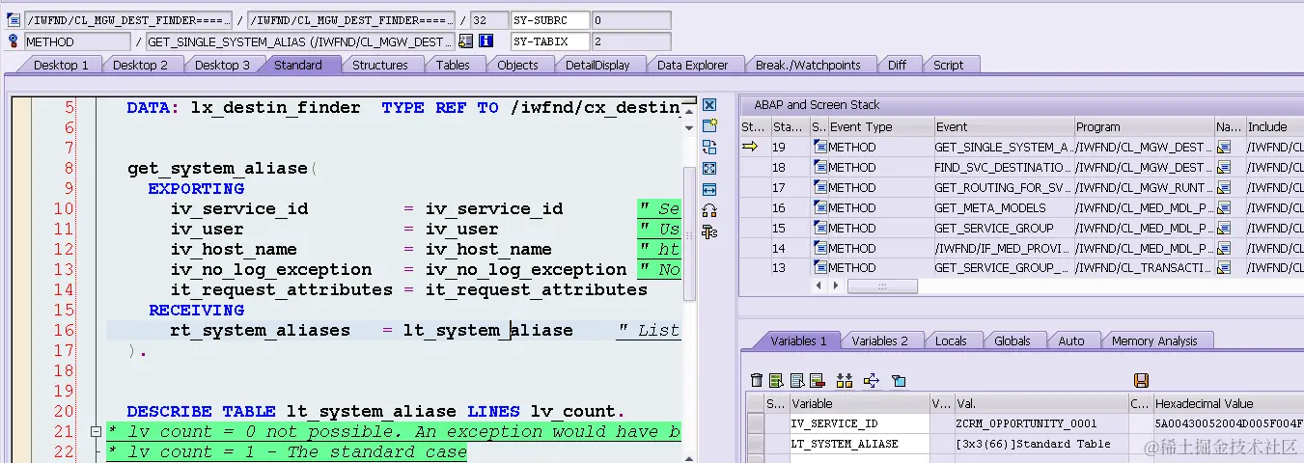Click the Program column header in stack
This screenshot has width=1304, height=463.
[1143, 126]
